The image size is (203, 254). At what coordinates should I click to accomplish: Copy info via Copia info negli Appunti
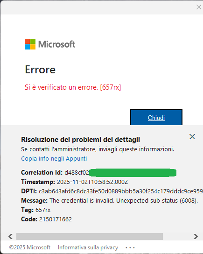(54, 158)
